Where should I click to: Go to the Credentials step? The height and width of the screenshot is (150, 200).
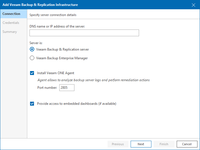pos(11,23)
